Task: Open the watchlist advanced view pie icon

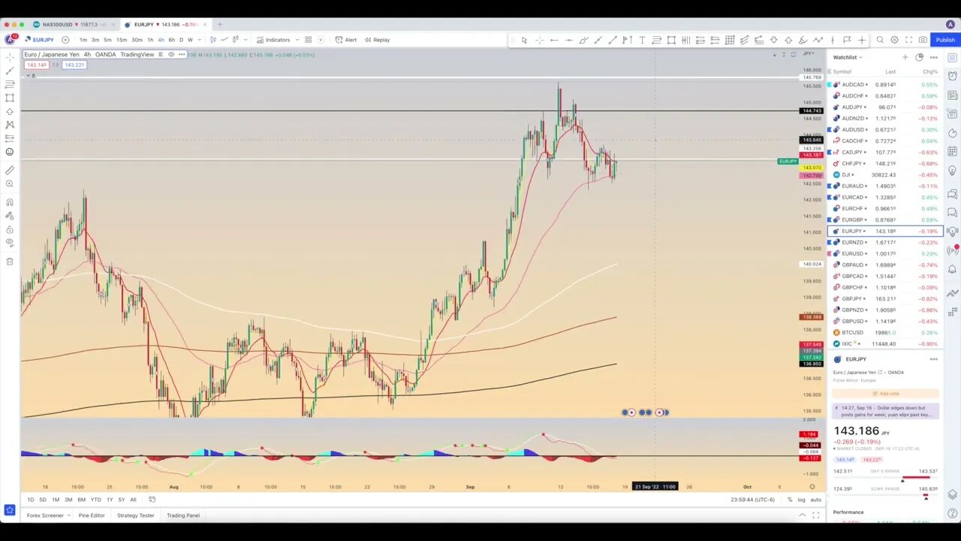Action: [x=919, y=57]
